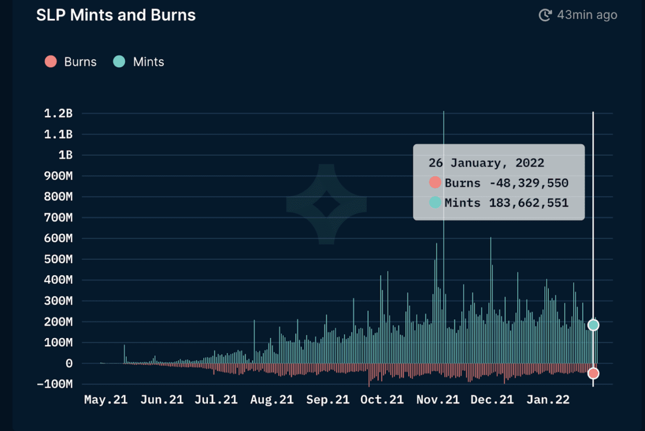Screen dimensions: 645x431
Task: Click the Nov.21 x-axis label
Action: (438, 400)
